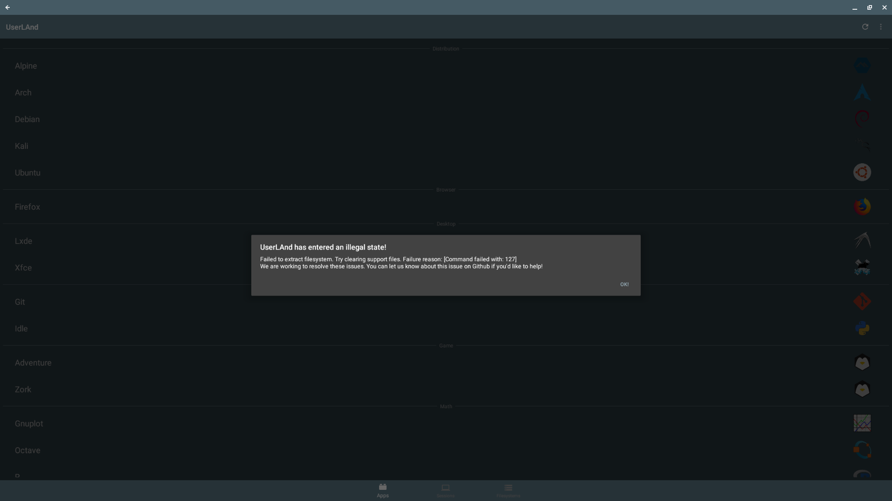Image resolution: width=892 pixels, height=501 pixels.
Task: Open the Filesystems tab
Action: (508, 490)
